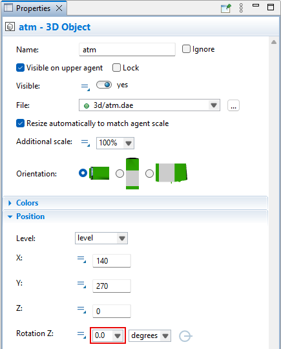Check the Lock checkbox
Image resolution: width=281 pixels, height=349 pixels.
tap(116, 68)
